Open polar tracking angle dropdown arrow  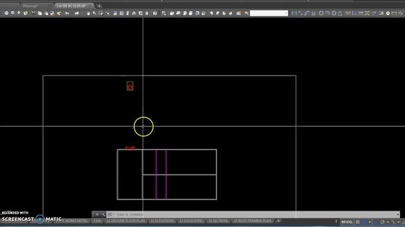point(388,222)
